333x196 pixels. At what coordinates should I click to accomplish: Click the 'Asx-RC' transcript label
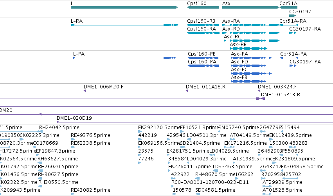[x=232, y=37]
